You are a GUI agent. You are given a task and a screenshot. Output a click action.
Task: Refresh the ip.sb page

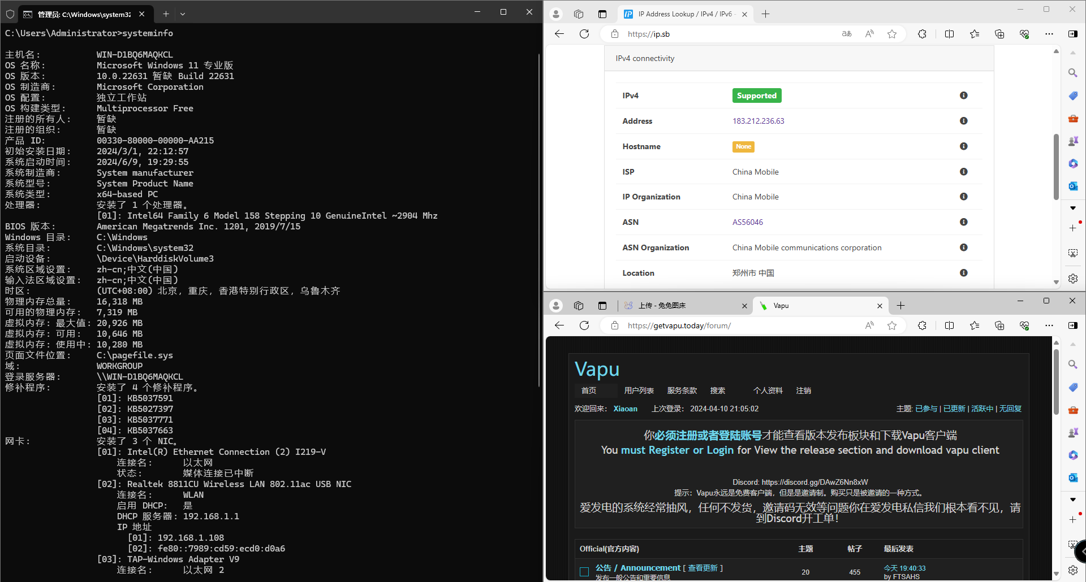[x=584, y=34]
